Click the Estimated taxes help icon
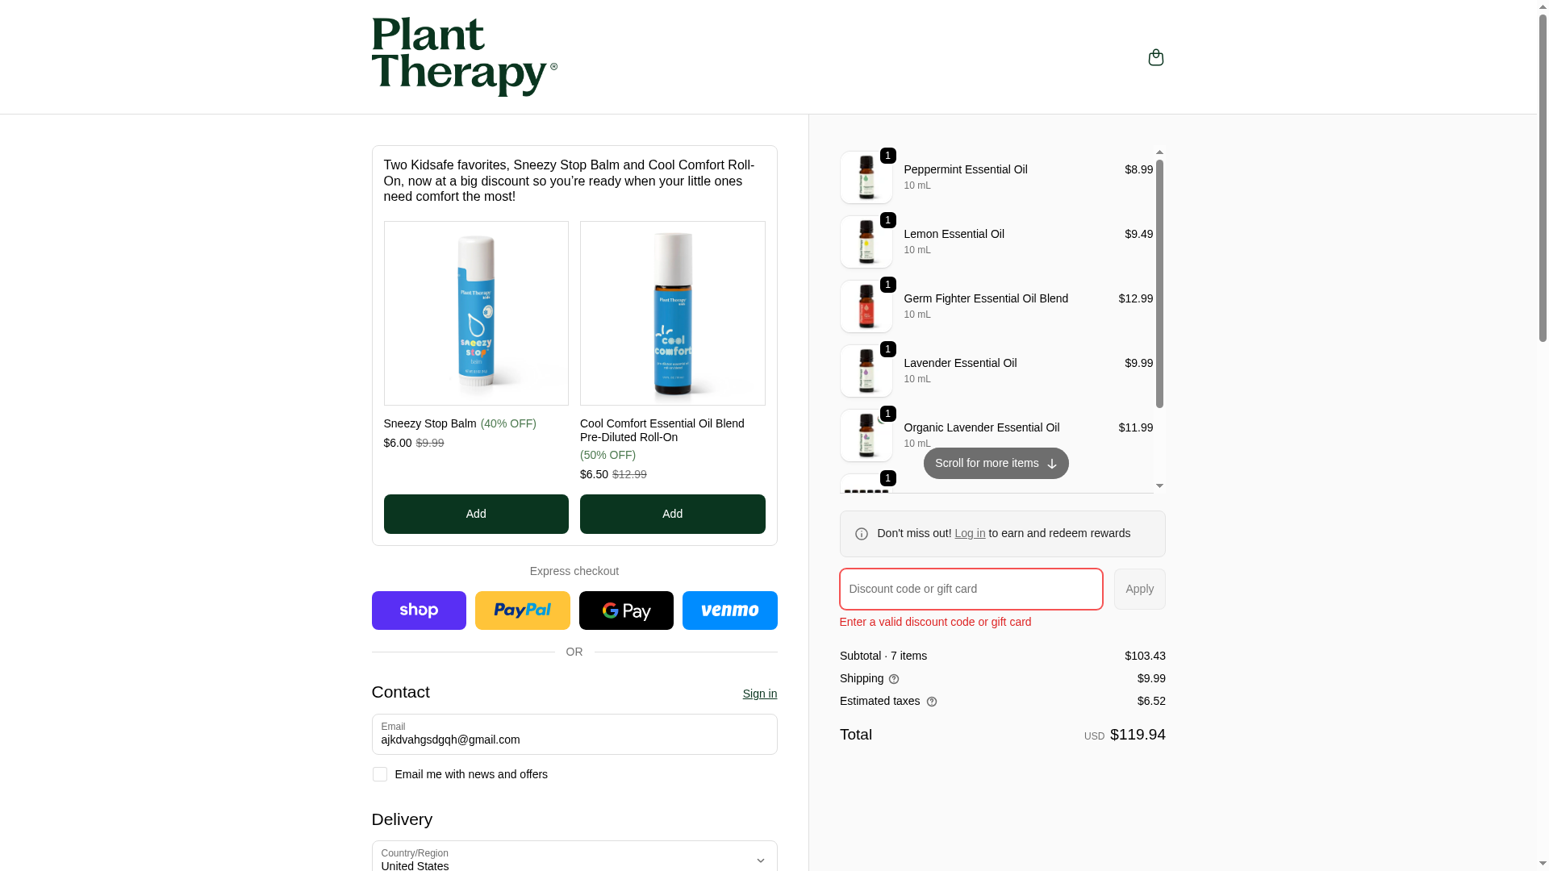Screen dimensions: 1549x871 (932, 702)
